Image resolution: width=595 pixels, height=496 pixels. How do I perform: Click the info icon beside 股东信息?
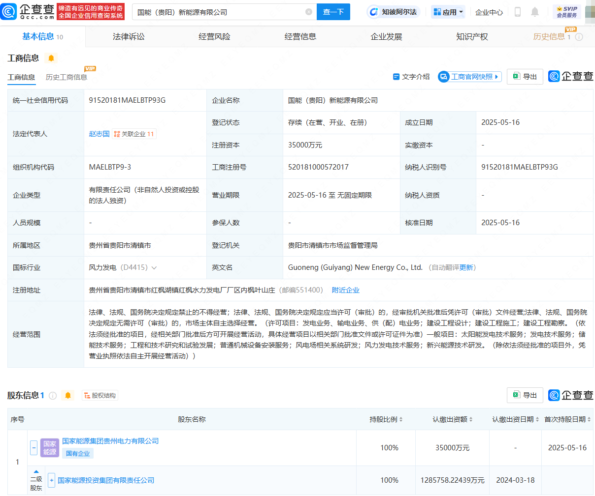pos(53,395)
